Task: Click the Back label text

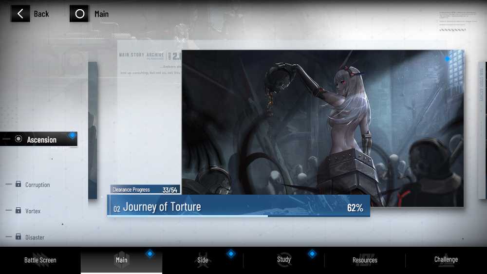Action: pyautogui.click(x=41, y=14)
